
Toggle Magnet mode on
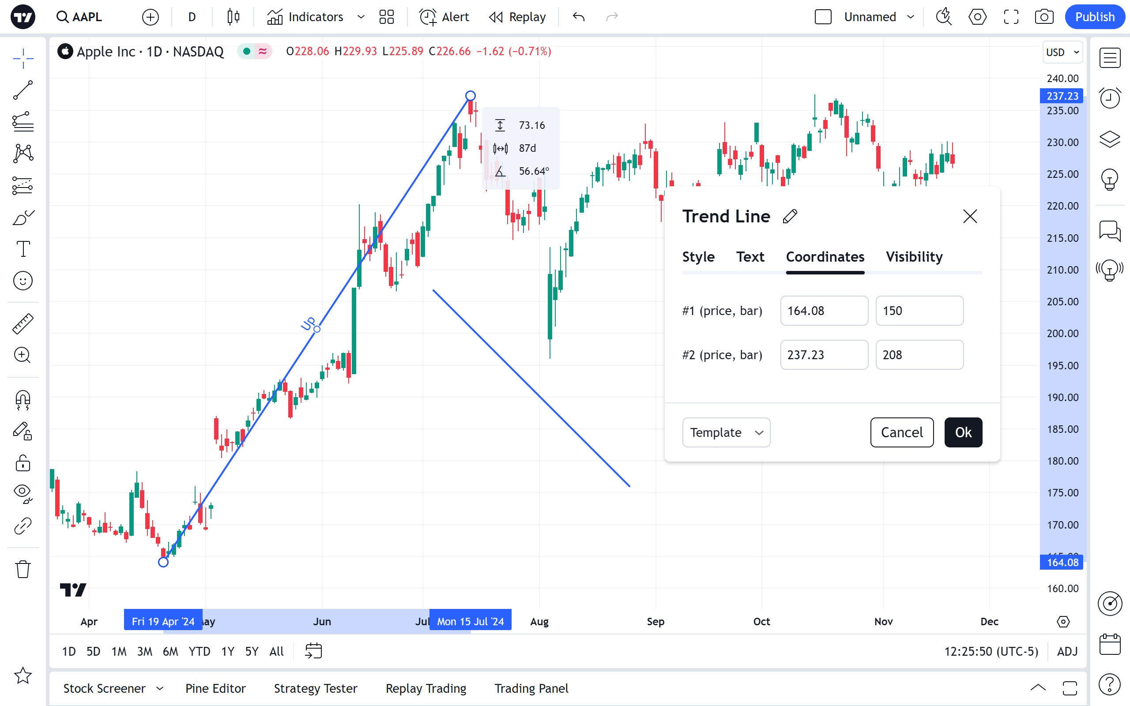point(23,400)
